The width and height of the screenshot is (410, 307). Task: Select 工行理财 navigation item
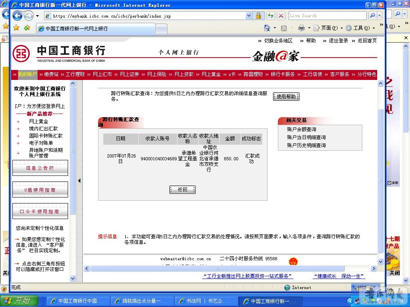pyautogui.click(x=75, y=74)
